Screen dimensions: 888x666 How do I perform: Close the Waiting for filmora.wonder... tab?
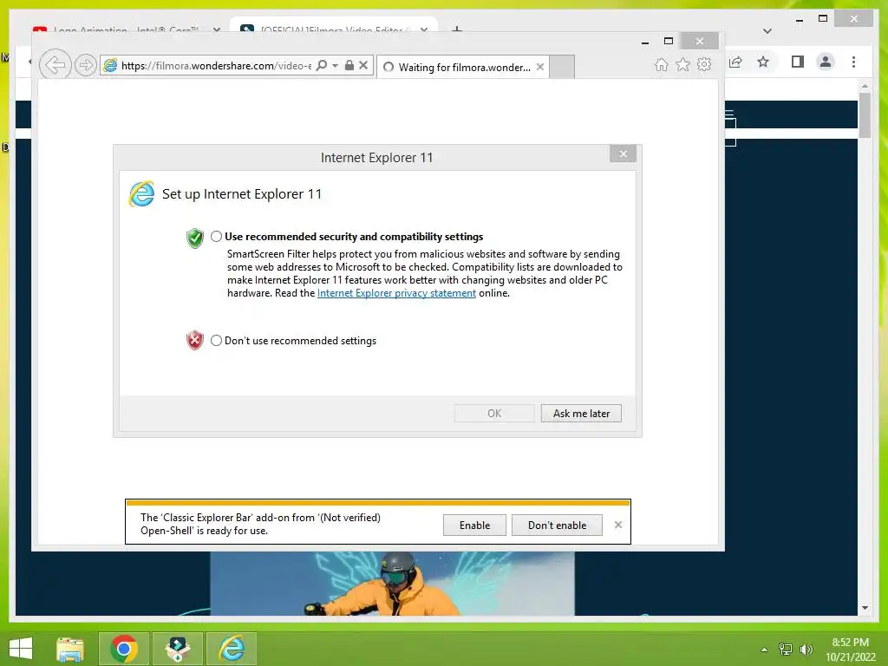[x=540, y=67]
